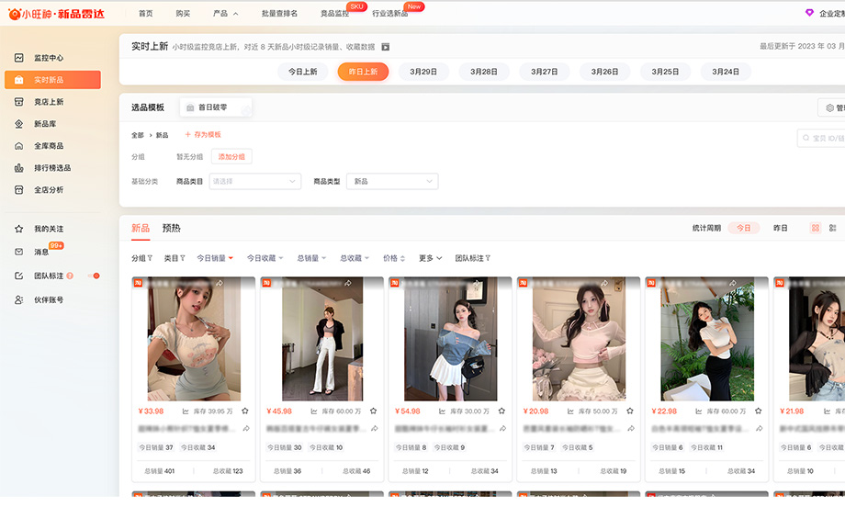Screen dimensions: 845x507
Task: Open the 团队标注 filter in sort bar
Action: (x=473, y=258)
